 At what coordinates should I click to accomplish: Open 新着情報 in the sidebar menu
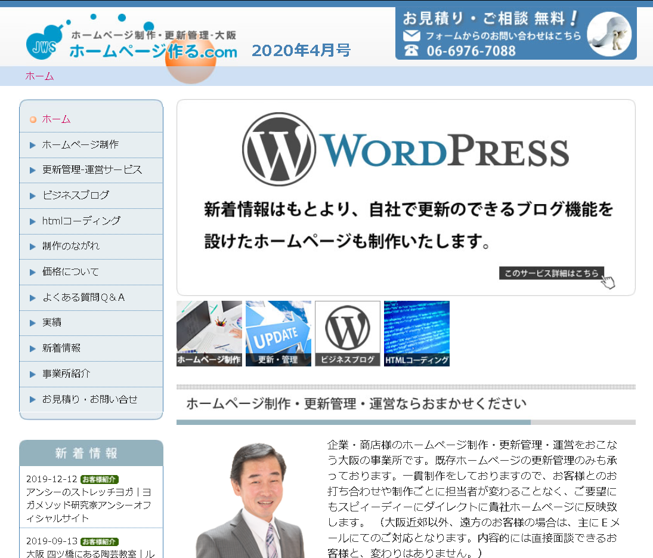91,349
